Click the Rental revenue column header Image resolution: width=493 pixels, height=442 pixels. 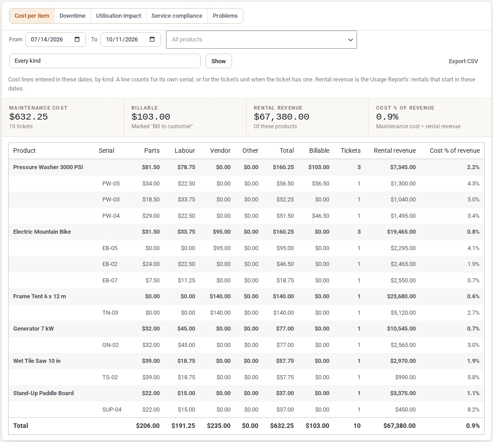click(395, 151)
